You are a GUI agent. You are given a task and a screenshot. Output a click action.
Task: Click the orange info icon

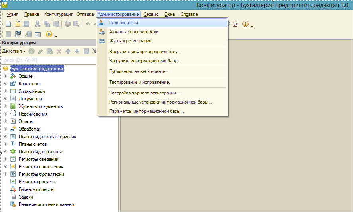coord(245,24)
